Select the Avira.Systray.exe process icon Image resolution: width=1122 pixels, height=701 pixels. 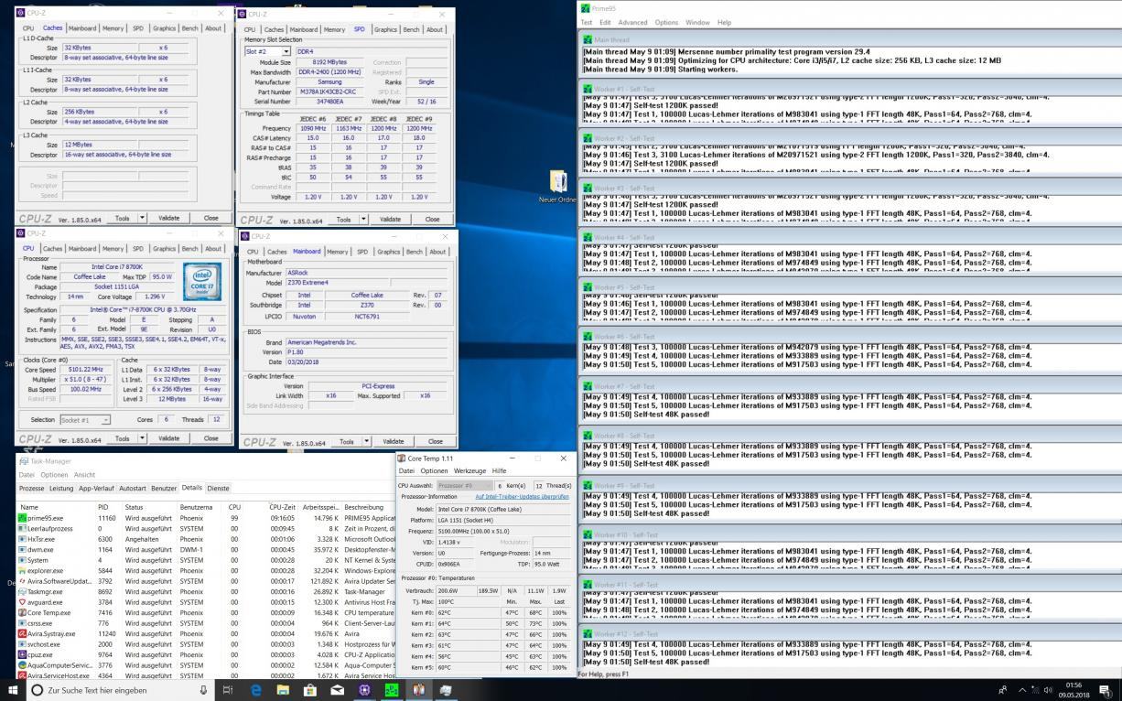(x=22, y=634)
